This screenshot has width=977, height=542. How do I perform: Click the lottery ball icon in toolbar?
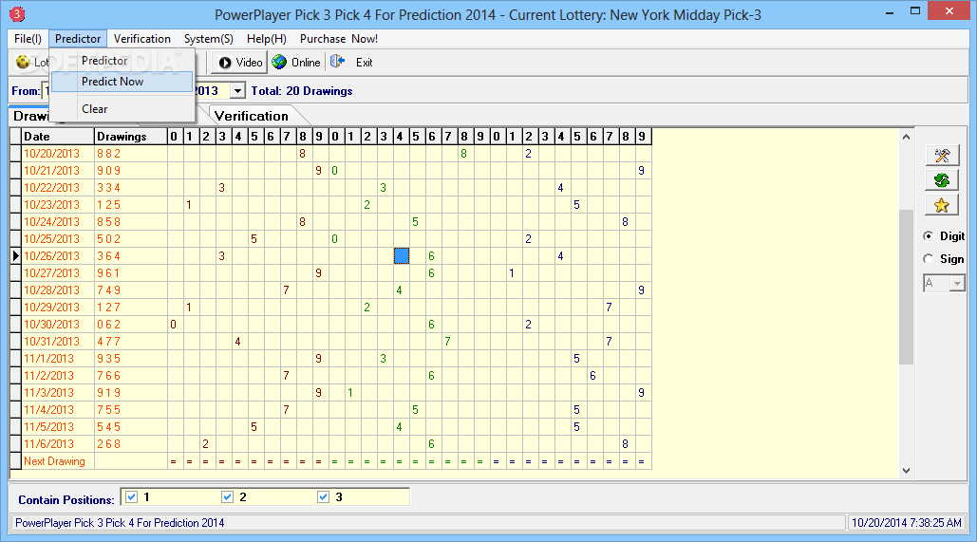23,62
